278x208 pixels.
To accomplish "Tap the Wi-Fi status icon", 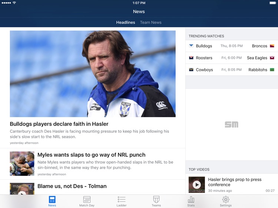I will click(x=14, y=3).
